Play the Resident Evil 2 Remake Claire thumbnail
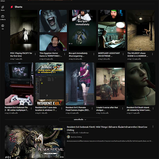 point(80,84)
